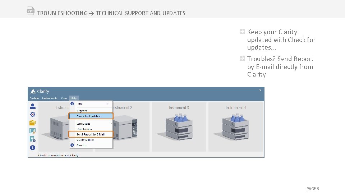The height and width of the screenshot is (194, 345).
Task: Open the View menu
Action: pyautogui.click(x=64, y=98)
